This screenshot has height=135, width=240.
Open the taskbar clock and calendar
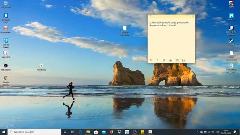[x=226, y=132]
